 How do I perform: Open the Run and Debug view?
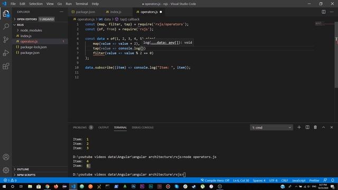(x=6, y=53)
